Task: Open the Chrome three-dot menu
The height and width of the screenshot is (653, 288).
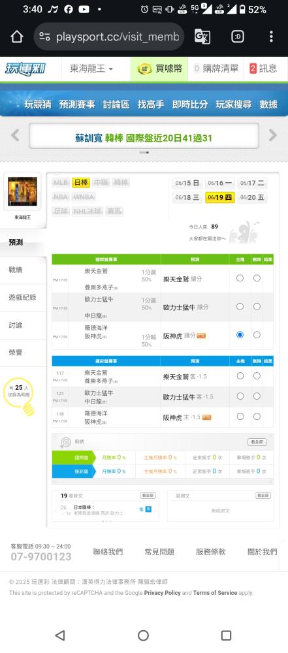Action: click(271, 37)
